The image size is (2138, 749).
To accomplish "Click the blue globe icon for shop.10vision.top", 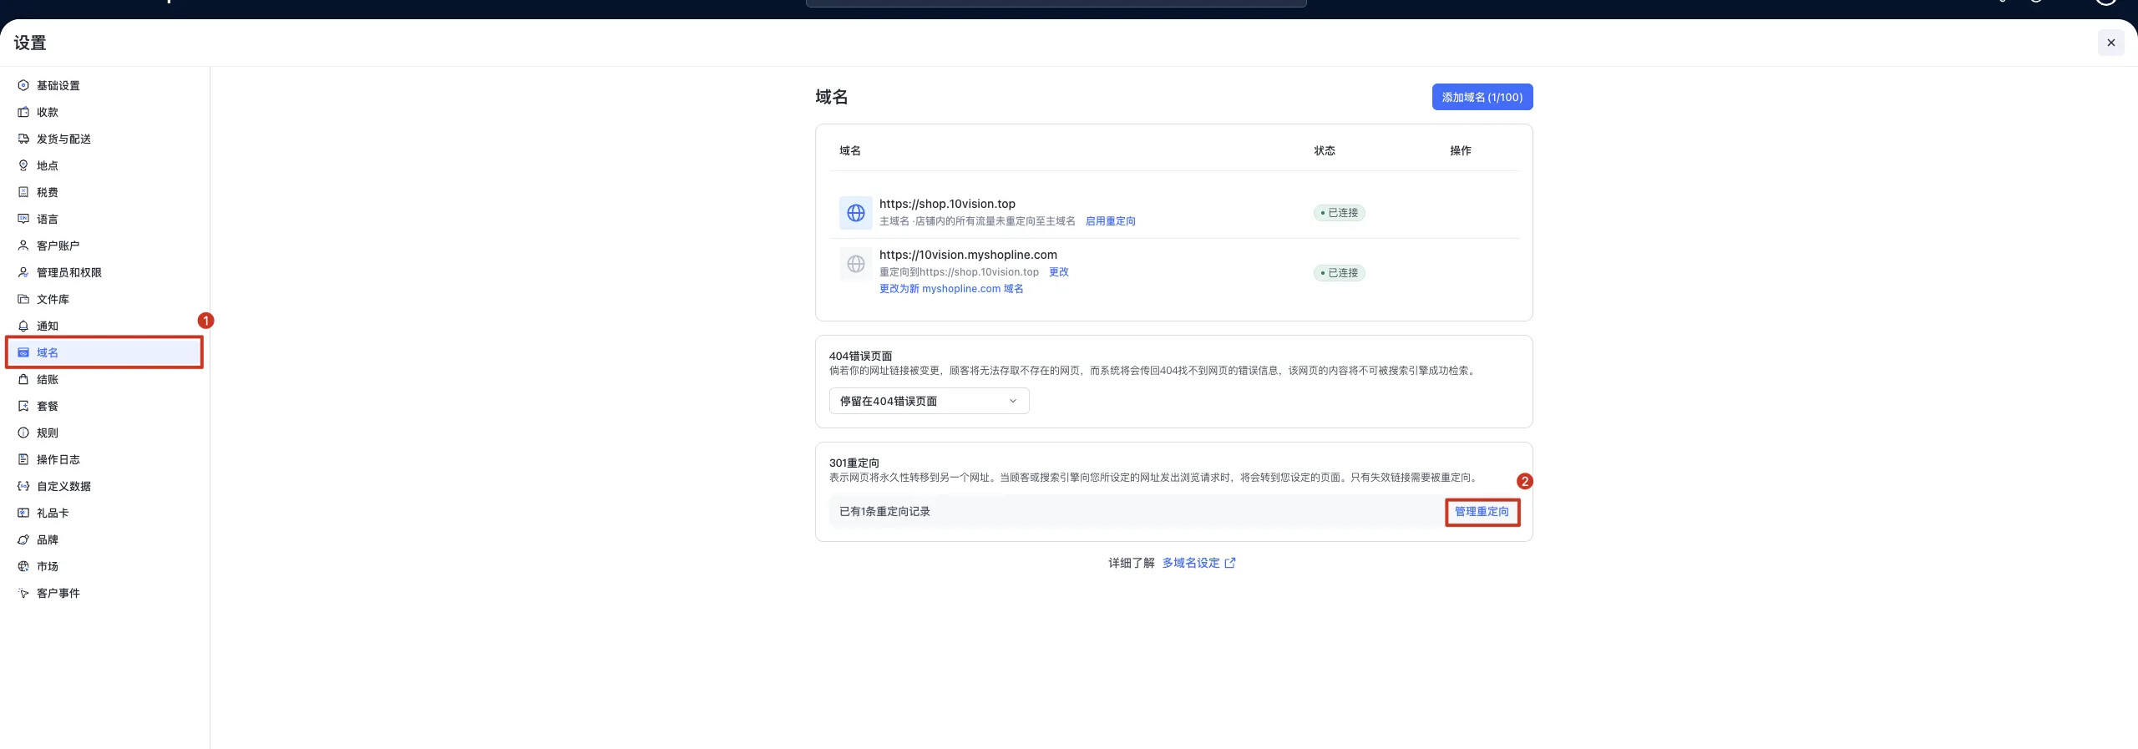I will point(855,213).
